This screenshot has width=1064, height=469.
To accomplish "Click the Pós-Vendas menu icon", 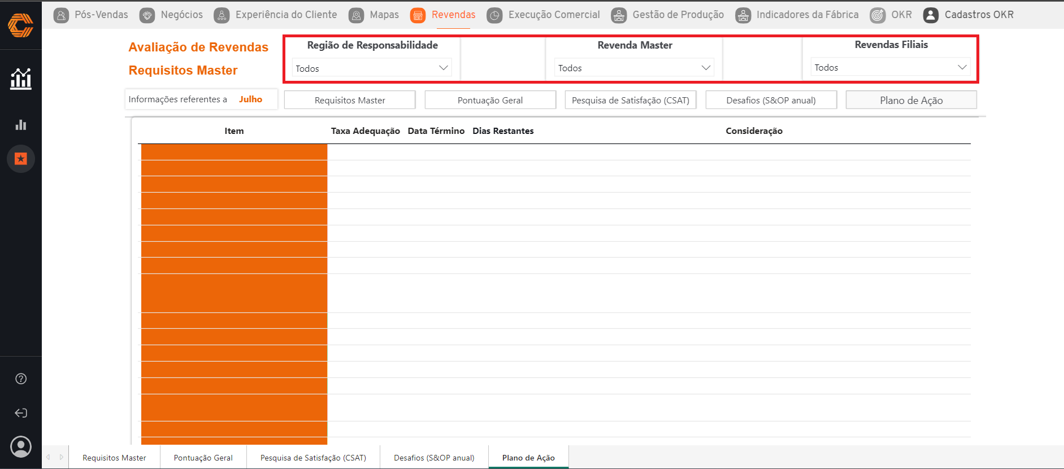I will pos(61,15).
